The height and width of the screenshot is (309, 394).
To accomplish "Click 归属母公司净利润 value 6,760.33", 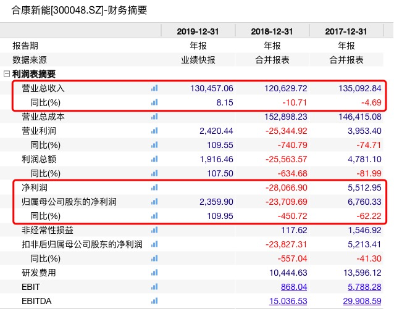I will 364,202.
